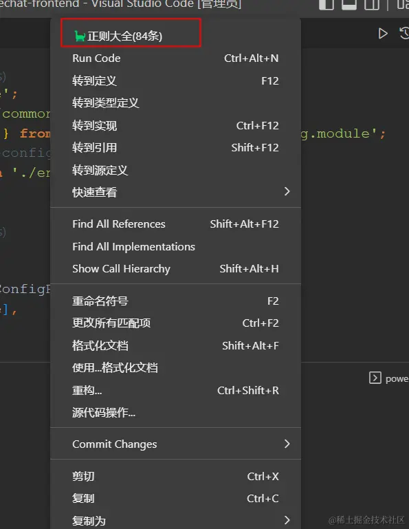Select Find All References
This screenshot has width=409, height=529.
click(x=175, y=224)
